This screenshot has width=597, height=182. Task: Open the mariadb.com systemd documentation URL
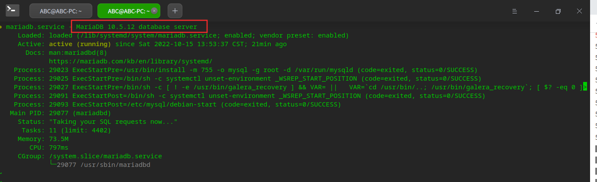coord(130,61)
